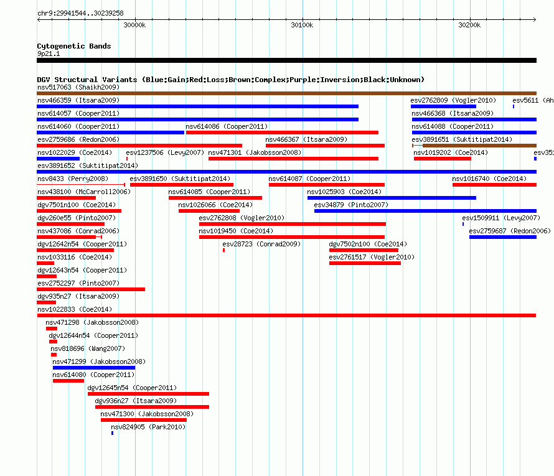Open the esv3891650 (Suktitipat2014) variant

(182, 185)
